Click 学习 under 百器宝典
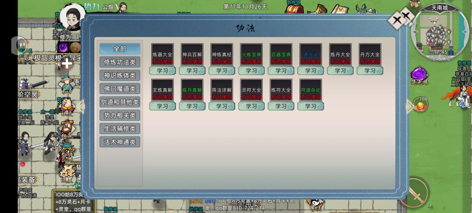The width and height of the screenshot is (472, 213). point(281,71)
